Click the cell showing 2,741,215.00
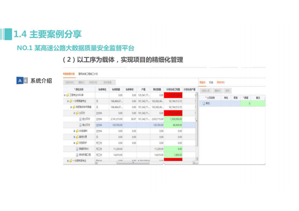The height and width of the screenshot is (211, 299). 116,119
